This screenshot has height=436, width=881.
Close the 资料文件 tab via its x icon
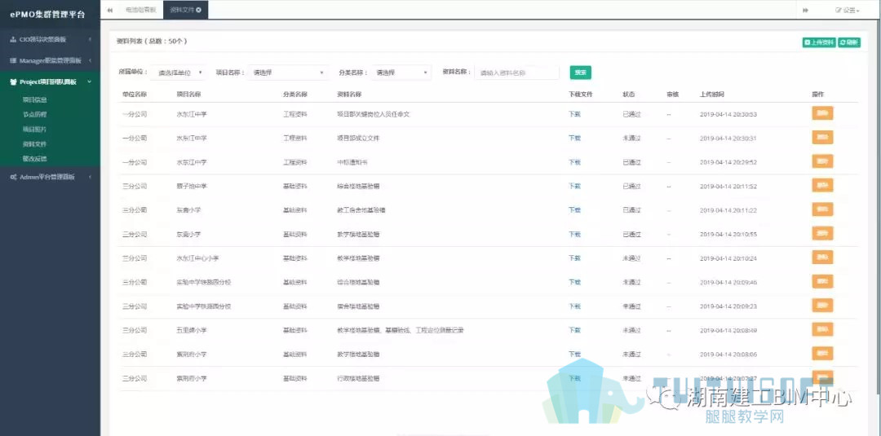(x=199, y=10)
